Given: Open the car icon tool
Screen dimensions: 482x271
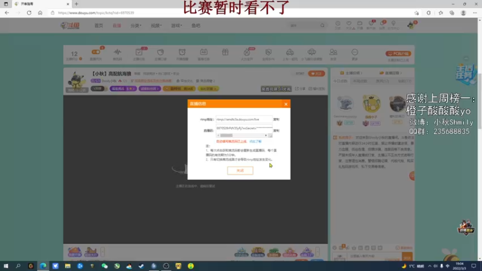Looking at the screenshot, I should [290, 52].
